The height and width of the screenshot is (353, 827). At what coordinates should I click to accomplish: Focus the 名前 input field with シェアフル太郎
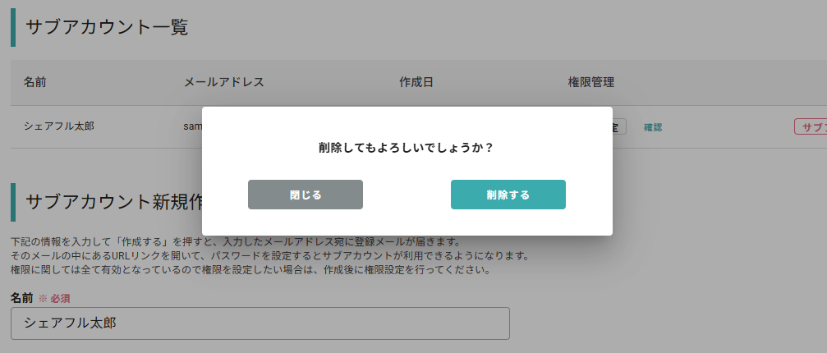(260, 323)
